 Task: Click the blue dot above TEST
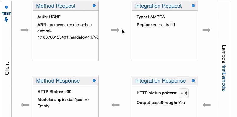pos(6,7)
